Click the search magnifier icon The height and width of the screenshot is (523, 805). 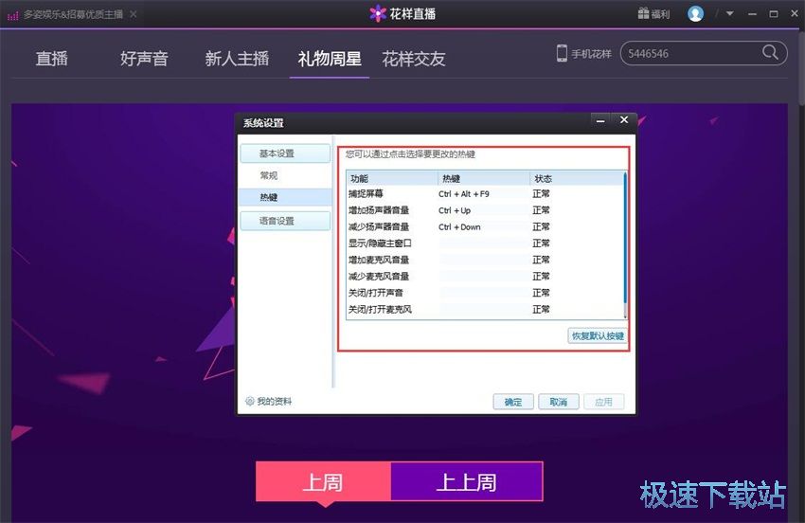click(770, 52)
